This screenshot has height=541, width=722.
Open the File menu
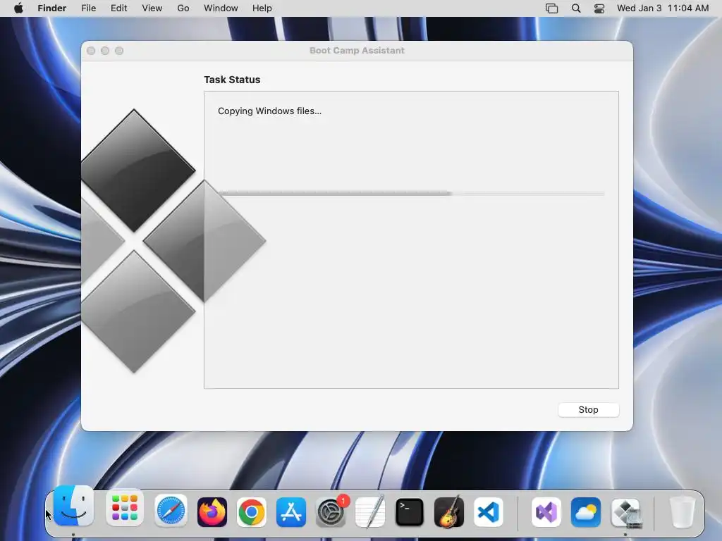88,8
